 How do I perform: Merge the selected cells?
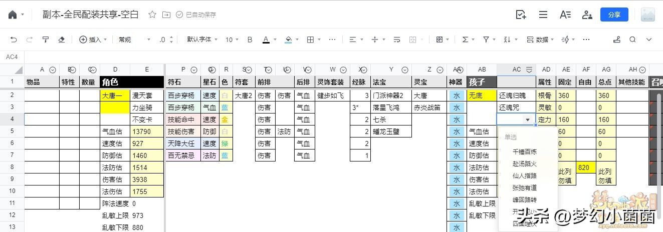(413, 39)
